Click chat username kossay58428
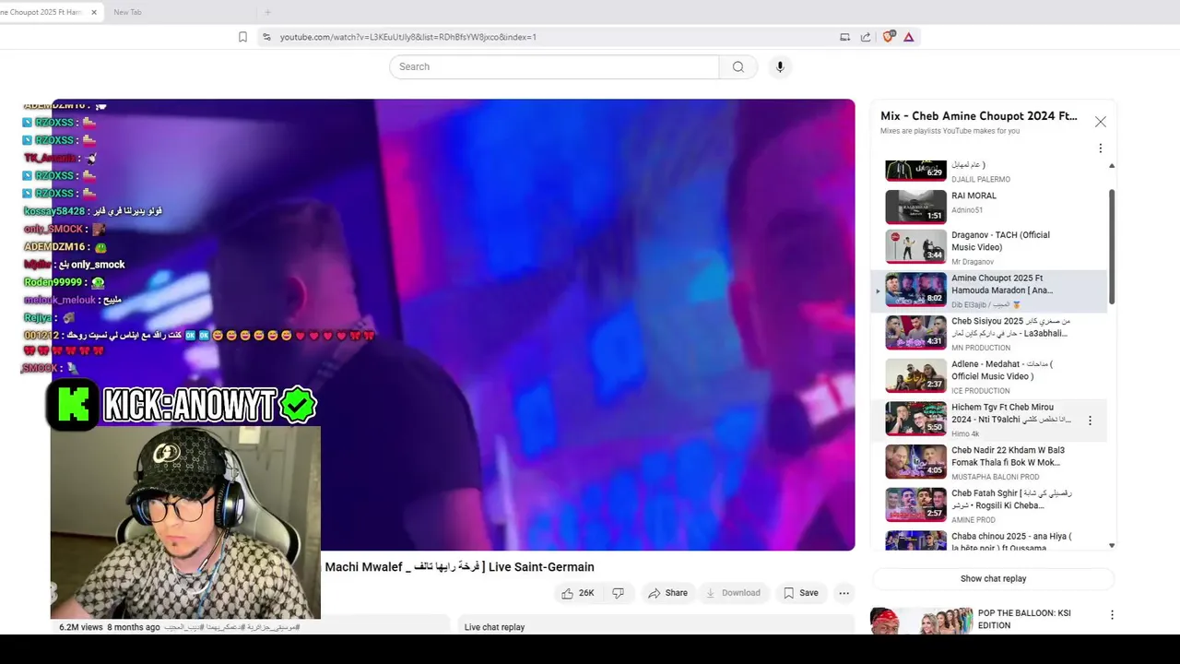 (53, 211)
